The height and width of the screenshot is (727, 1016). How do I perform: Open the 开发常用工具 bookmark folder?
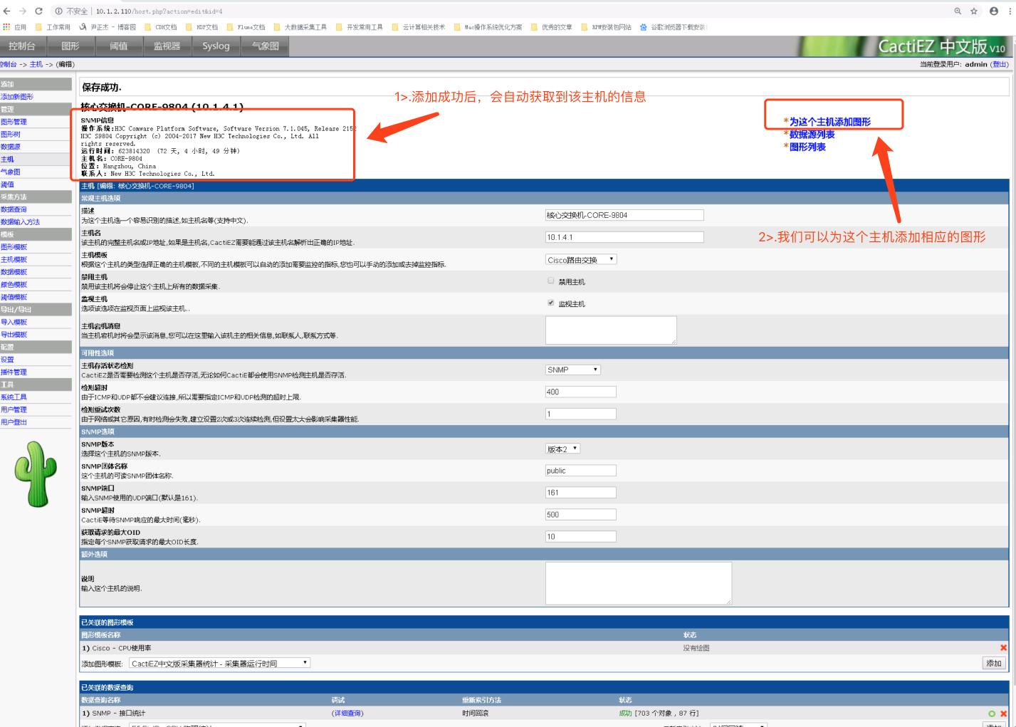(x=359, y=27)
